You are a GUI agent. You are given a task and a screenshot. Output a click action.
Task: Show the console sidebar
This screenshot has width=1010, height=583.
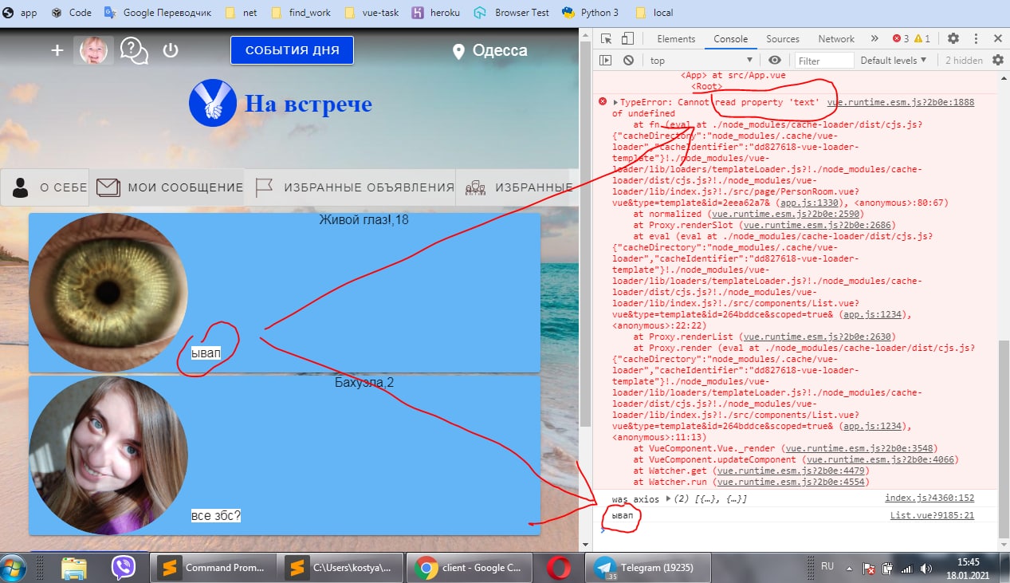(x=606, y=60)
